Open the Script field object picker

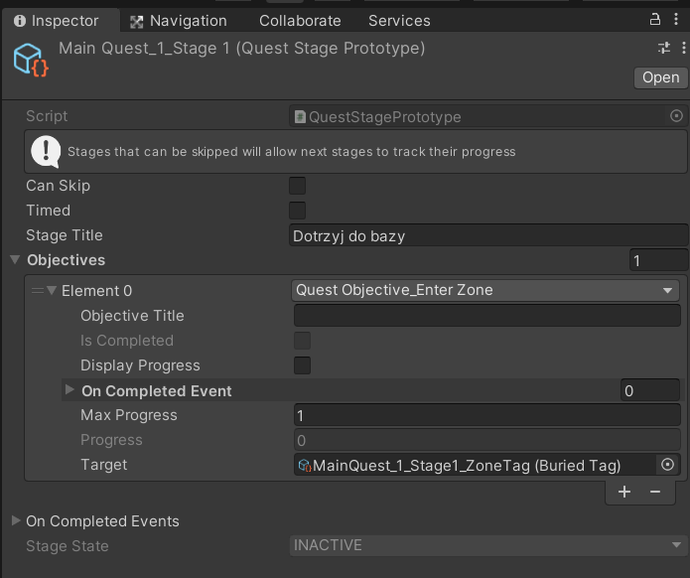coord(676,116)
